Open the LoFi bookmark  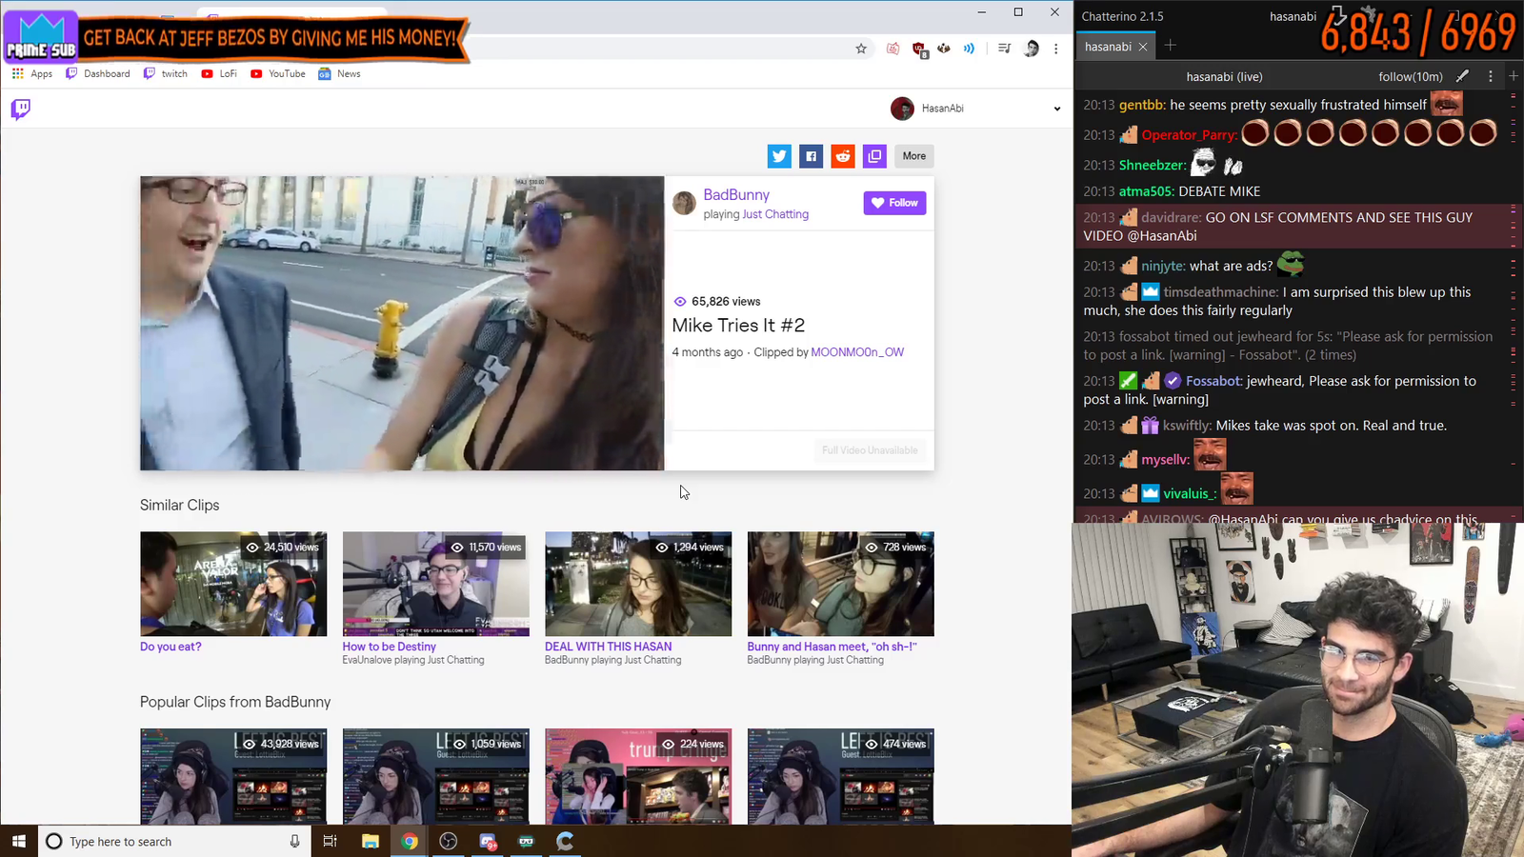(x=219, y=73)
